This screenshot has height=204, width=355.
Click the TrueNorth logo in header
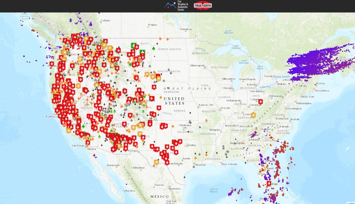203,6
